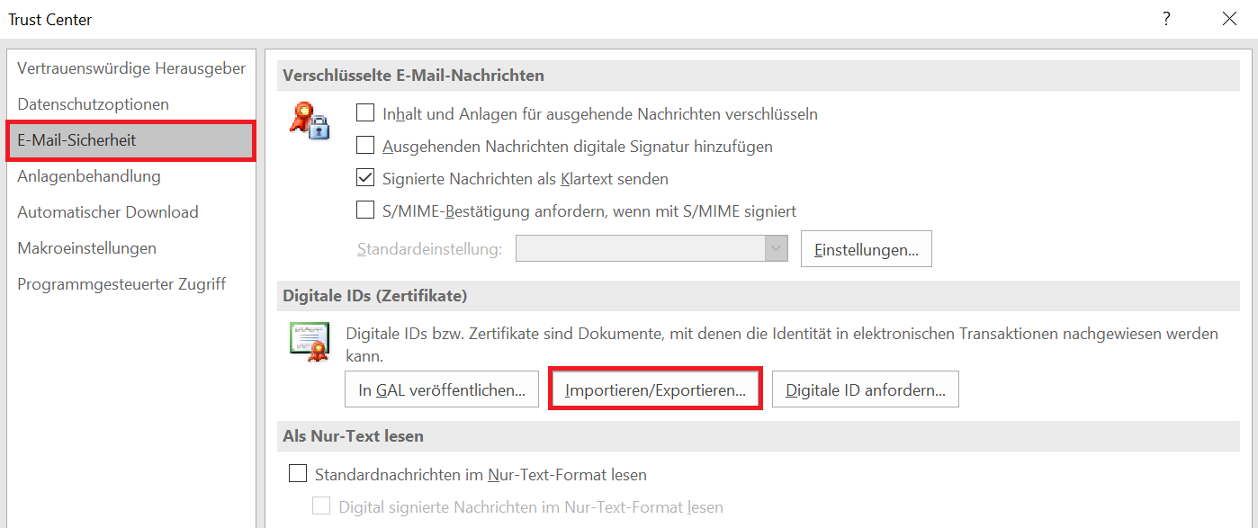Open Importieren/Exportieren... dialog
1258x528 pixels.
coord(655,390)
